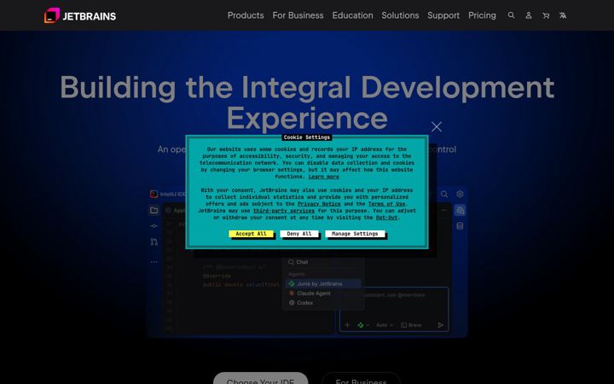Open the Pull Requests icon in the IDE sidebar
The image size is (614, 384).
153,241
